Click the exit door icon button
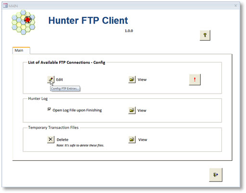This screenshot has width=246, height=193. click(216, 175)
